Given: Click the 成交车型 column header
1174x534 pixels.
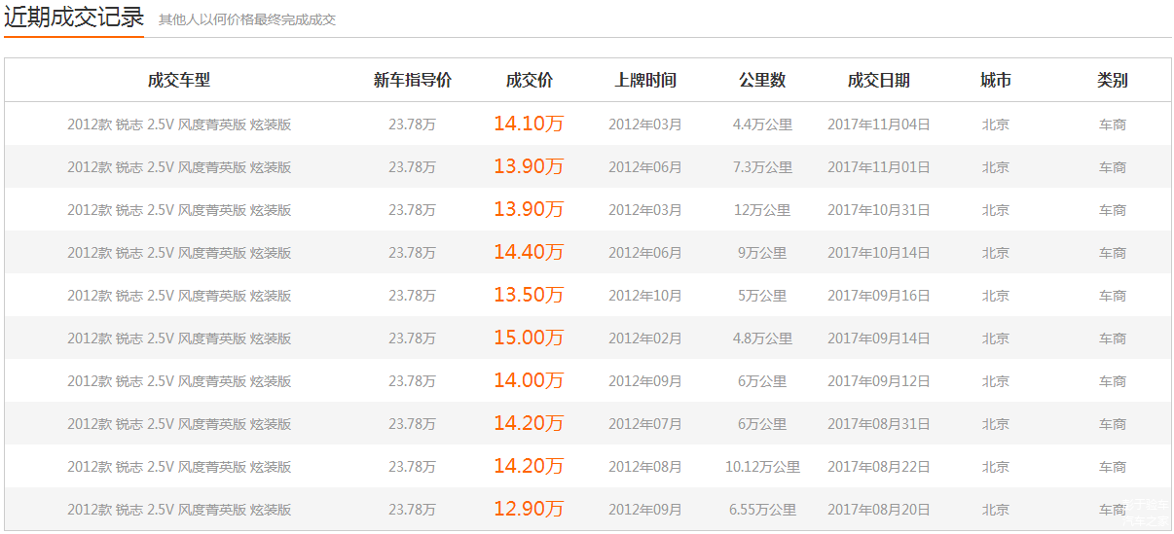Looking at the screenshot, I should (x=179, y=81).
